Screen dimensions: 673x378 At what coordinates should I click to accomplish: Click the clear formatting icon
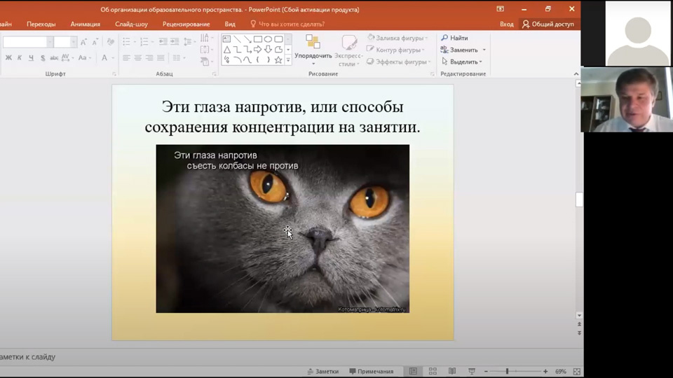[x=111, y=42]
